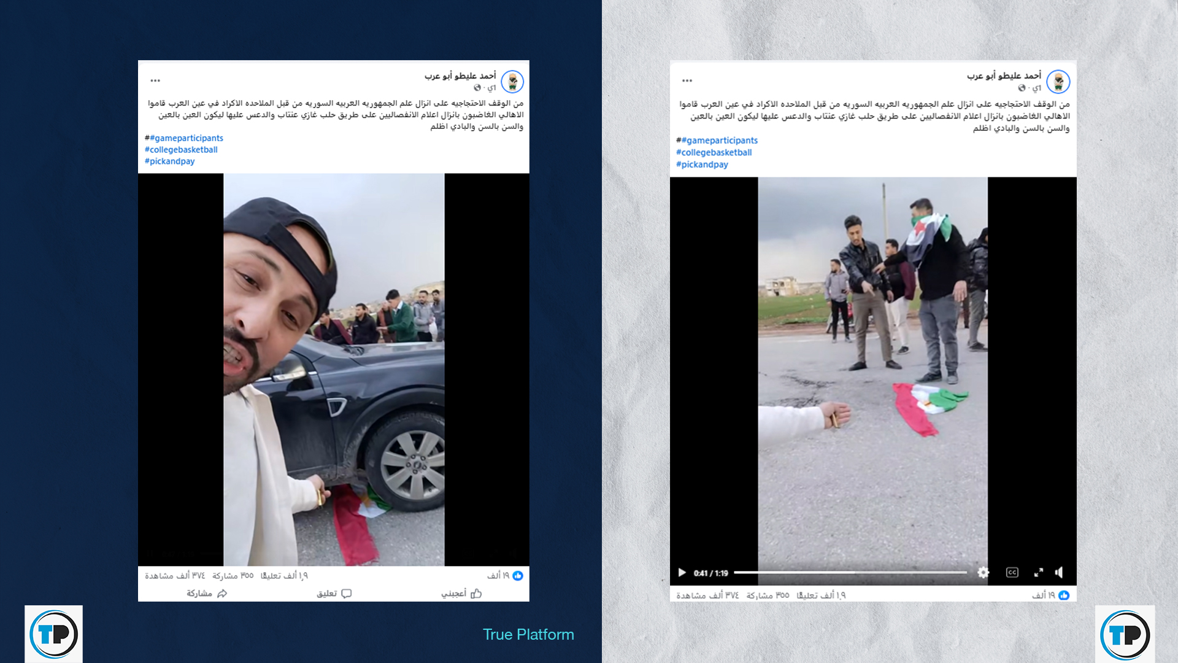This screenshot has width=1178, height=663.
Task: Open video settings gear in player
Action: (984, 572)
